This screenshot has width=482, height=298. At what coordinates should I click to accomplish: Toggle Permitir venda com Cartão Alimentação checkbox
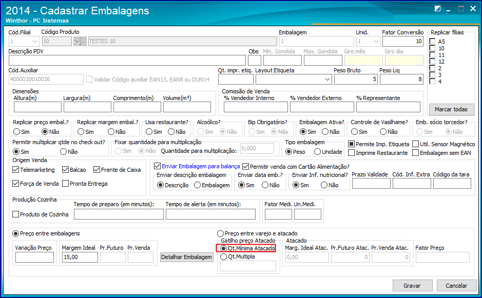click(245, 167)
